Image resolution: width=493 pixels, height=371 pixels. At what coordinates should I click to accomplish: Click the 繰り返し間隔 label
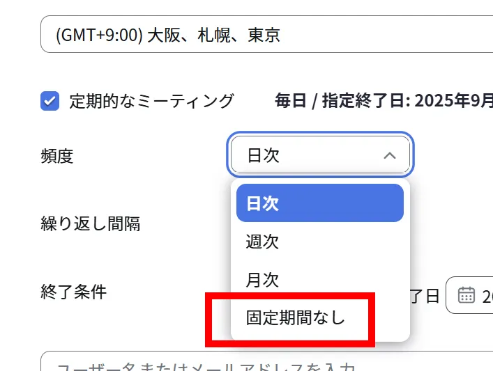click(91, 223)
